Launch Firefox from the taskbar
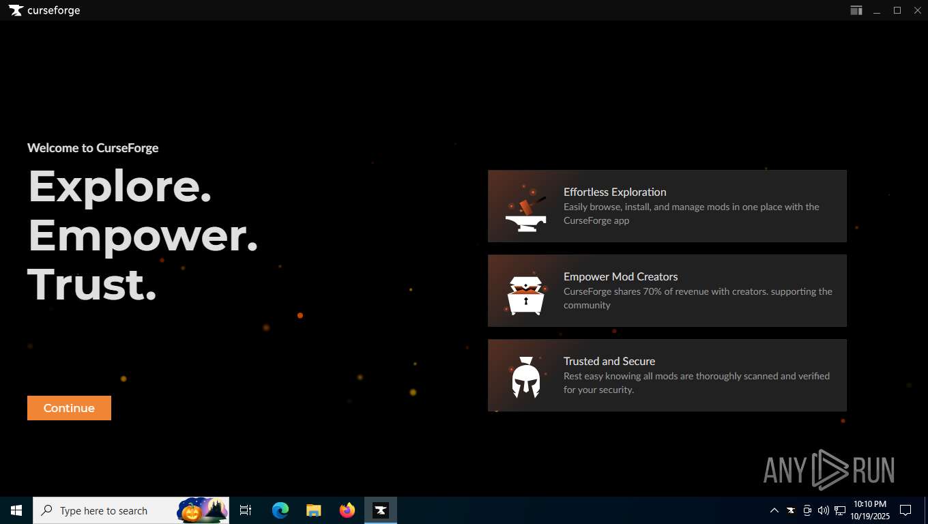This screenshot has width=928, height=524. click(347, 510)
